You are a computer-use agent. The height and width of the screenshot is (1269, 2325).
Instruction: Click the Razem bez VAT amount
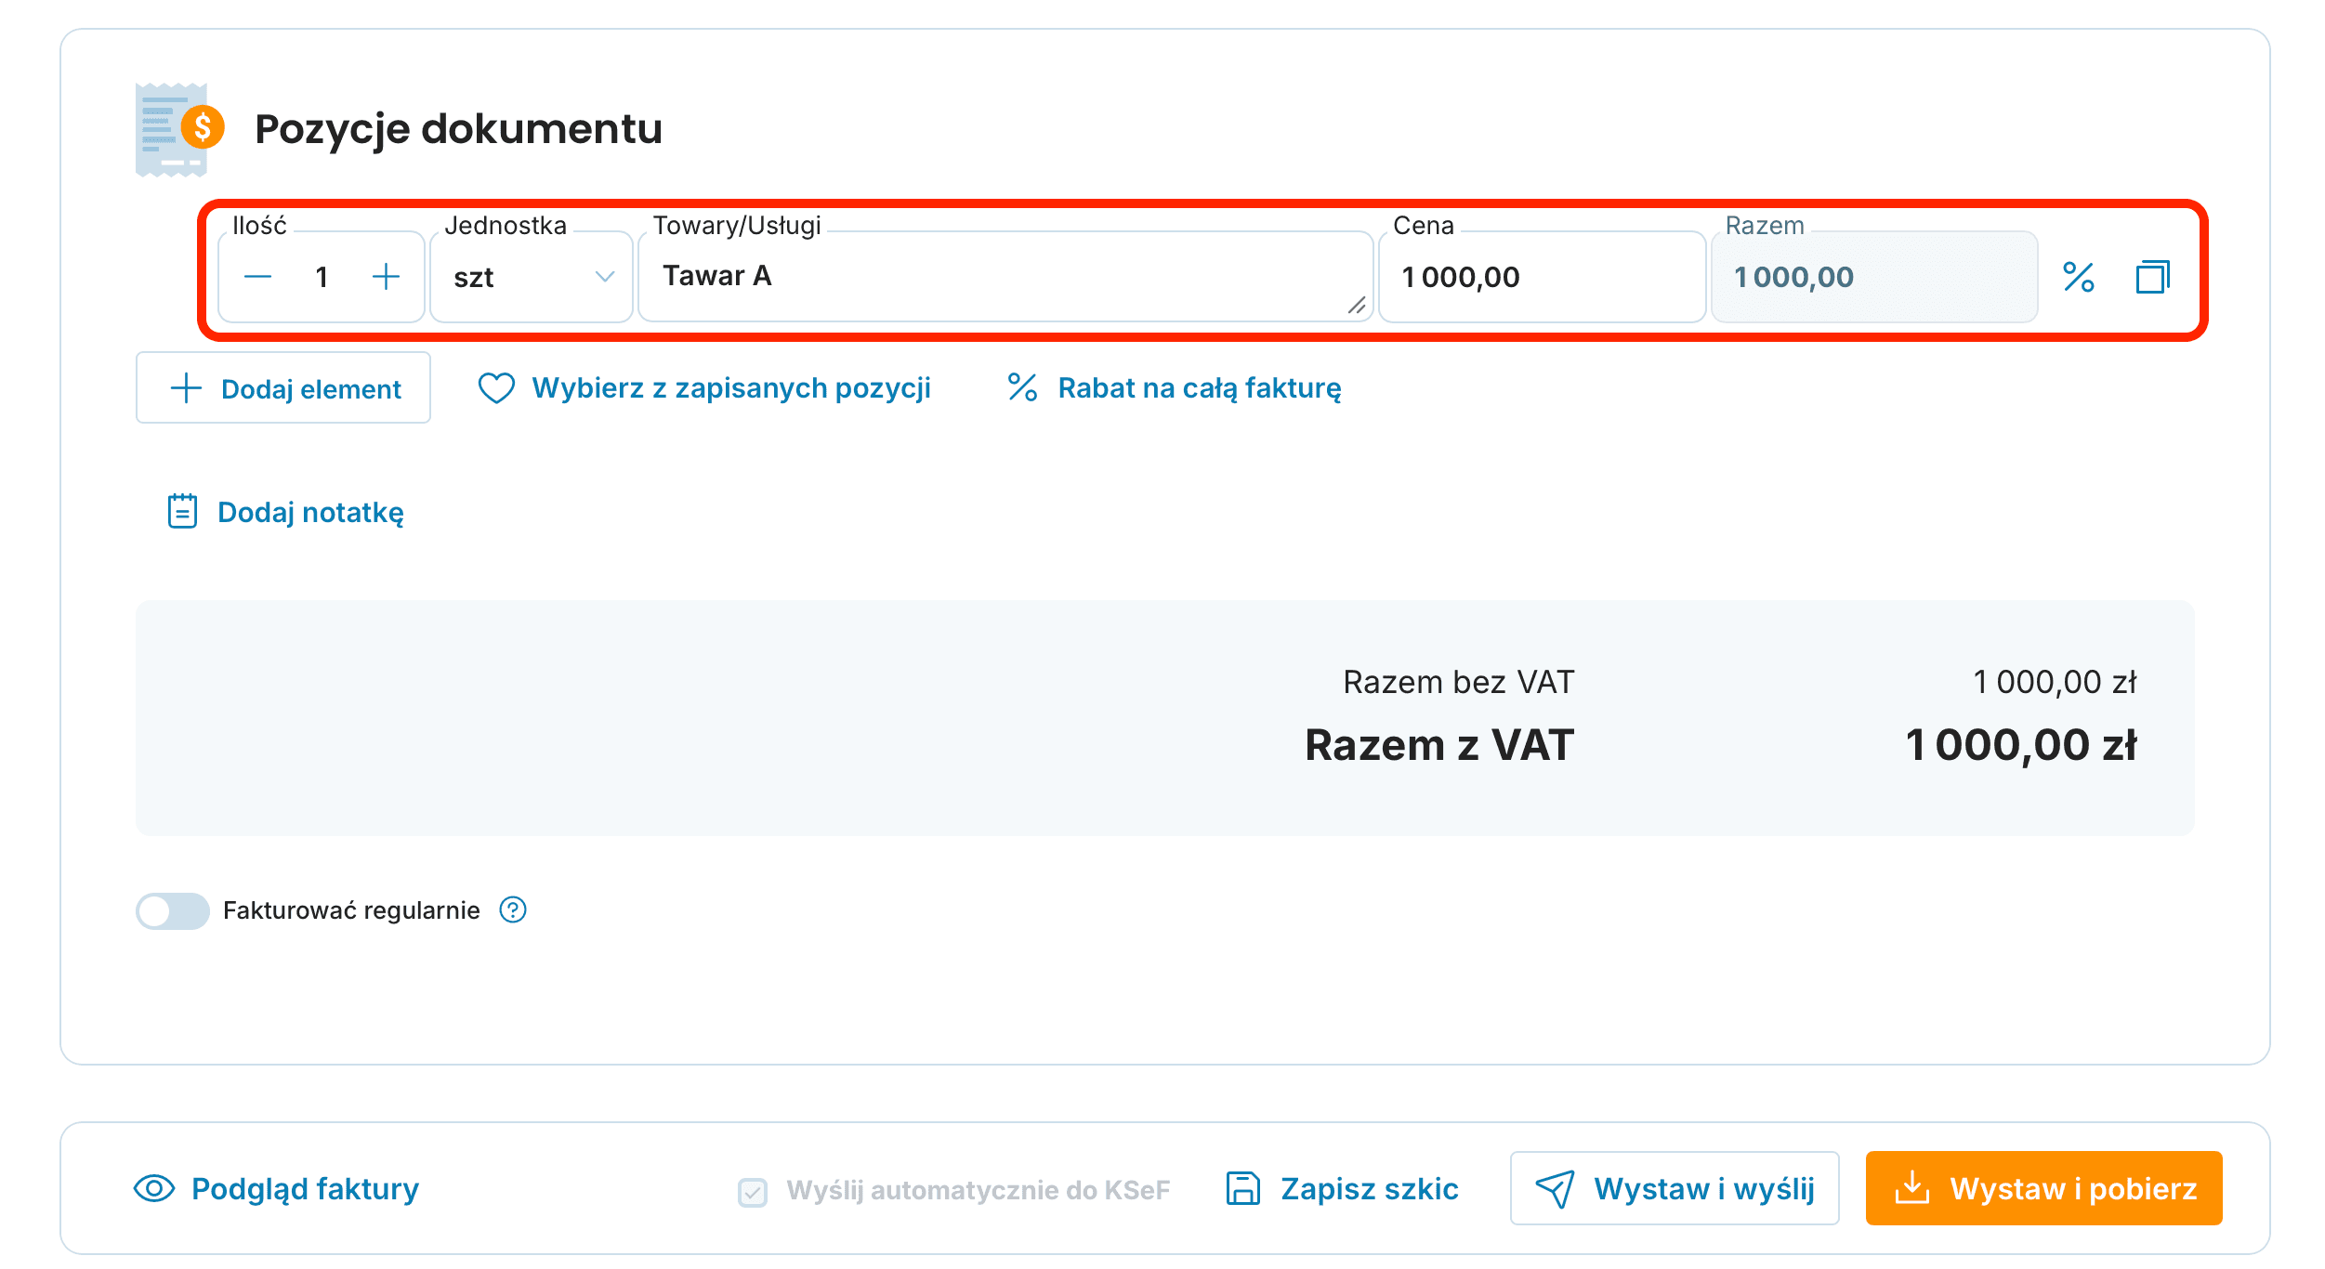2055,682
